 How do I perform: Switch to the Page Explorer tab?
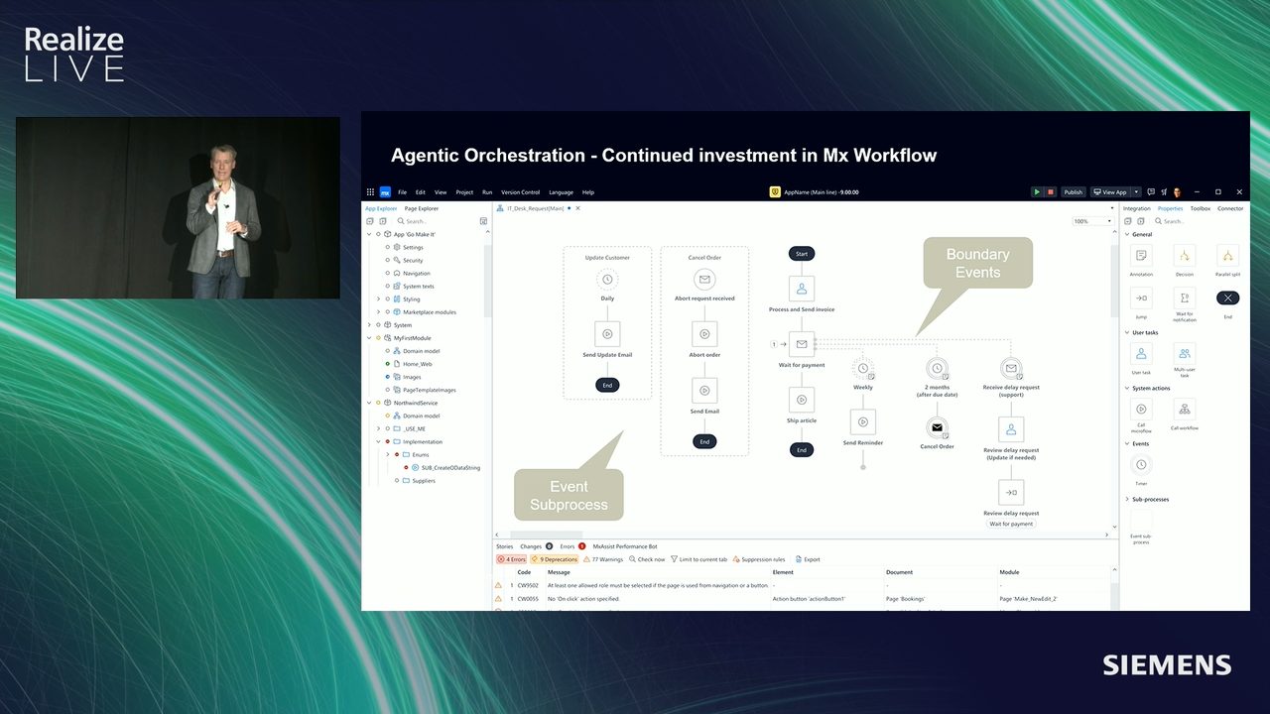[422, 208]
